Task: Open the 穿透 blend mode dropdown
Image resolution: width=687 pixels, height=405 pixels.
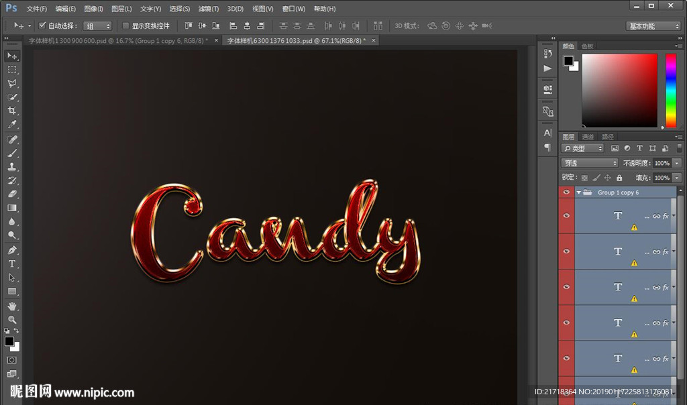Action: click(590, 163)
